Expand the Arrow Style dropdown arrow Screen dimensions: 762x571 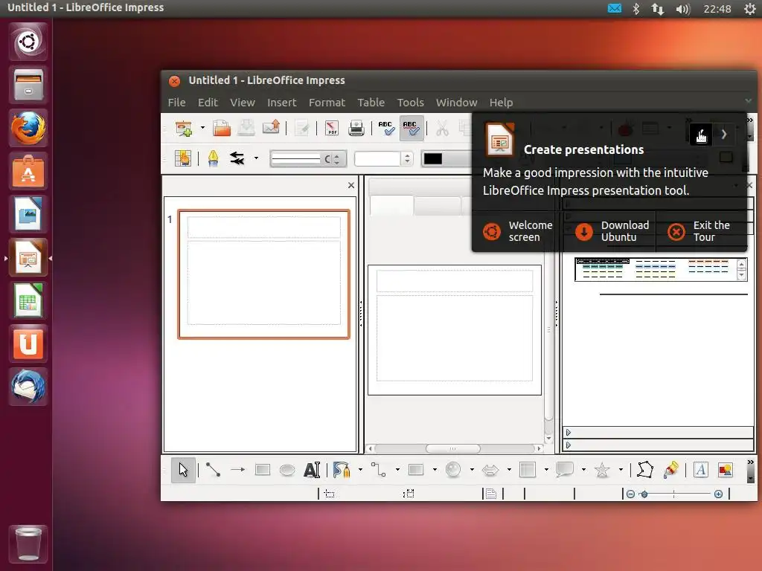(x=256, y=158)
